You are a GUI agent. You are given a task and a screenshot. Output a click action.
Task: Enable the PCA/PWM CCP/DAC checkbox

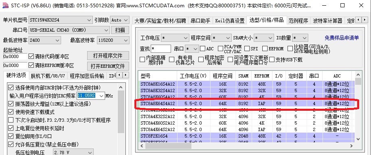(x=220, y=49)
